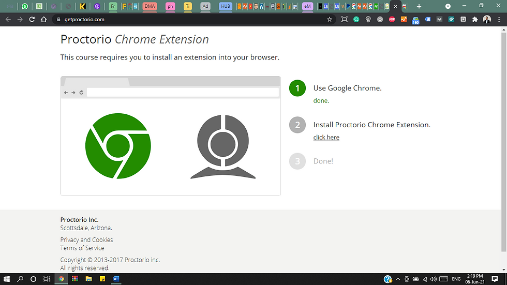Click the address bar URL field
This screenshot has width=507, height=285.
[x=194, y=19]
